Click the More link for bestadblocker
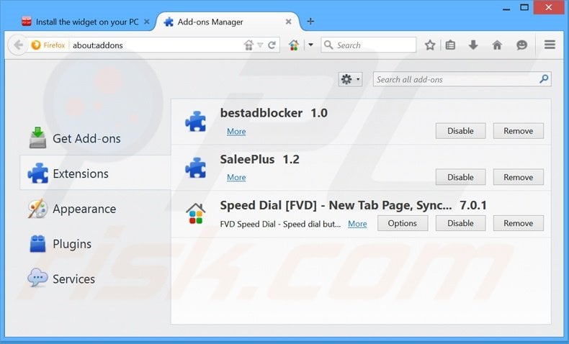This screenshot has width=569, height=344. 236,131
